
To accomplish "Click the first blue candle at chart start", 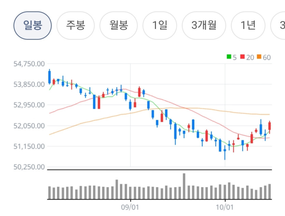I will [49, 77].
